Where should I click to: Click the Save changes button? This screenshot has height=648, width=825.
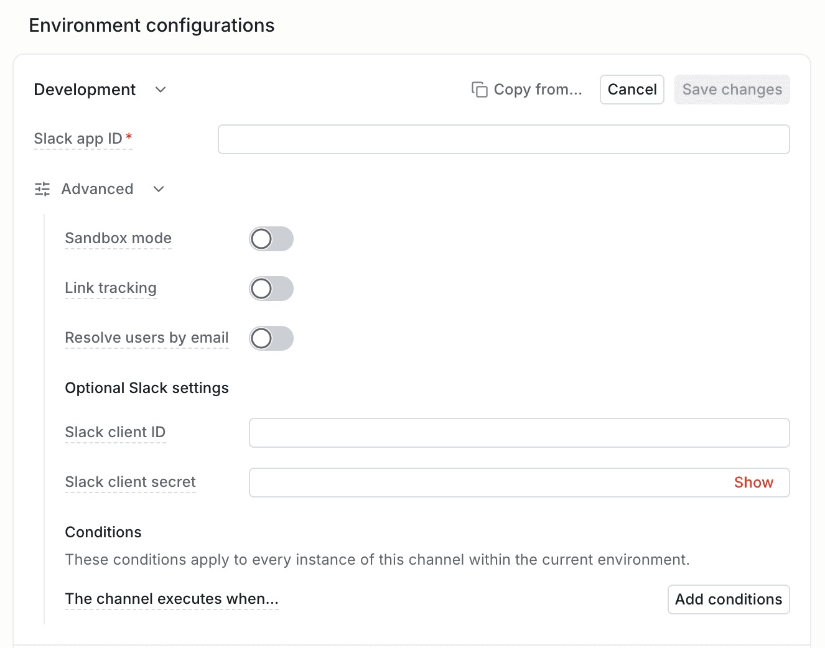[732, 90]
